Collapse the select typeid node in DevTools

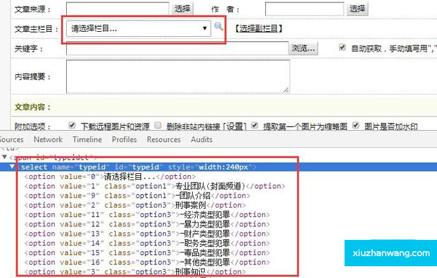tap(13, 167)
